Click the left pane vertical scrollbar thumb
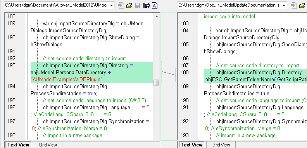The width and height of the screenshot is (307, 148). point(157,82)
